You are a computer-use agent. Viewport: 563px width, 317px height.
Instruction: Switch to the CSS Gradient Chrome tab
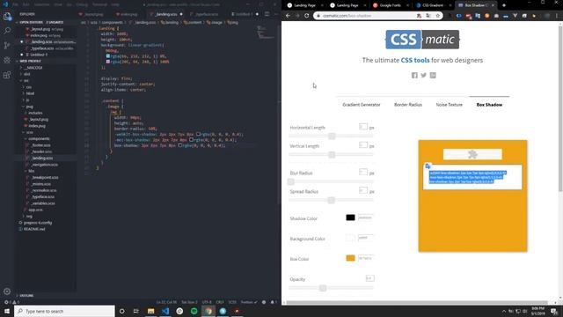point(433,5)
